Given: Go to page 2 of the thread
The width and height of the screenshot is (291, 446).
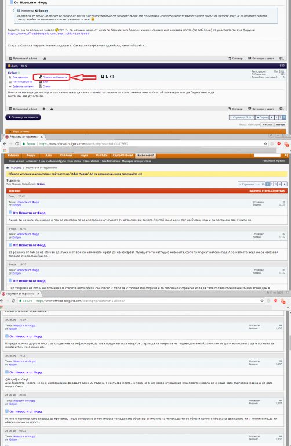Looking at the screenshot, I should 280,117.
